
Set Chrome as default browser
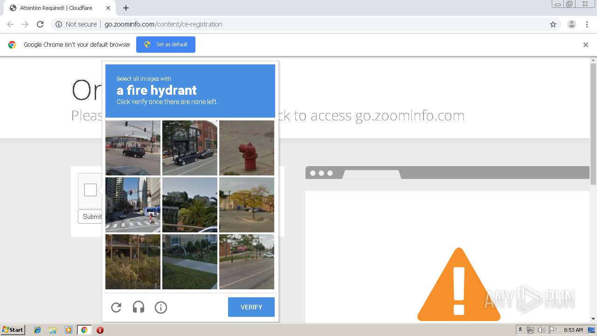[166, 44]
